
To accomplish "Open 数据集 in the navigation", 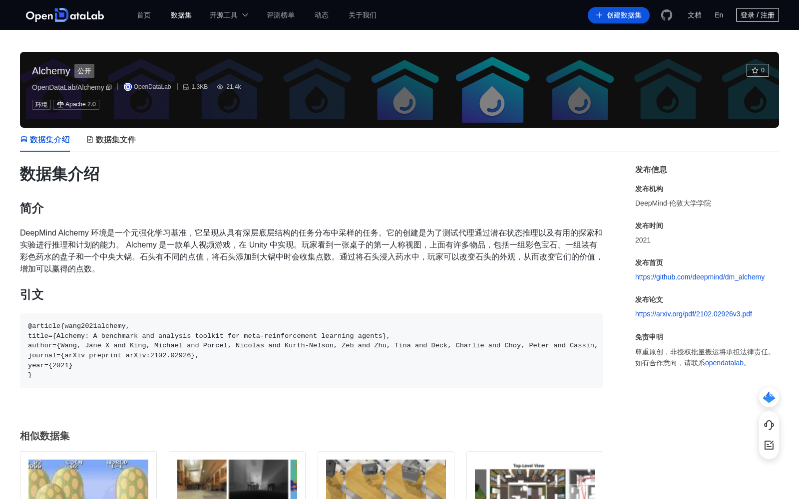I will coord(181,15).
